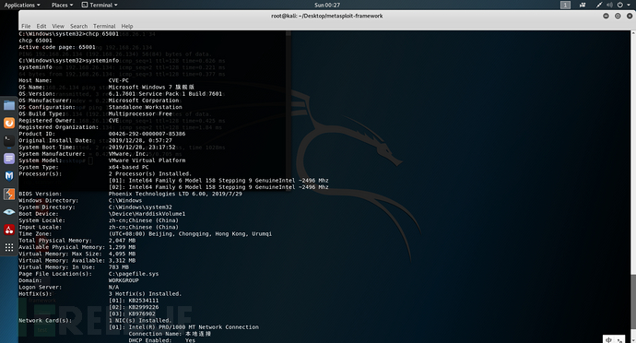Open the Terminal app menu in top bar
Viewport: 636px width, 343px height.
click(100, 5)
